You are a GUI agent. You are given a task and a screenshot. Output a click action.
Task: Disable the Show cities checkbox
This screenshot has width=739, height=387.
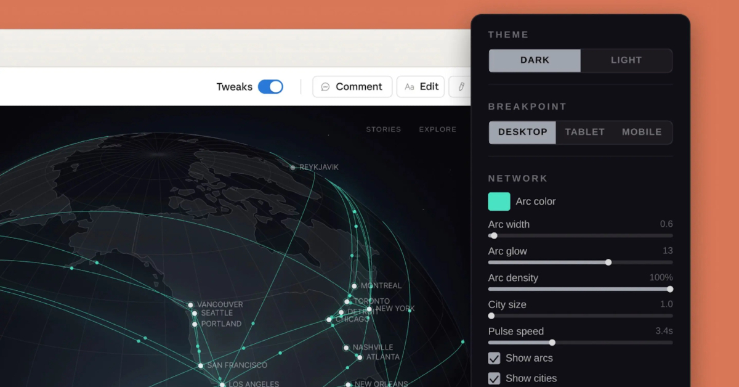pos(494,378)
